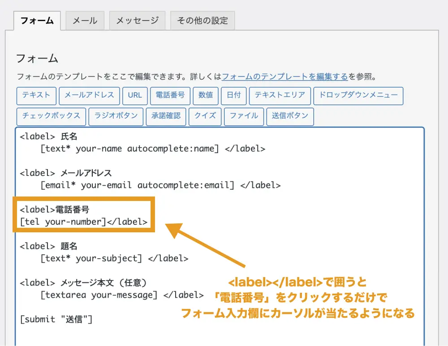Click the 数値 tag button
This screenshot has width=448, height=346.
206,95
